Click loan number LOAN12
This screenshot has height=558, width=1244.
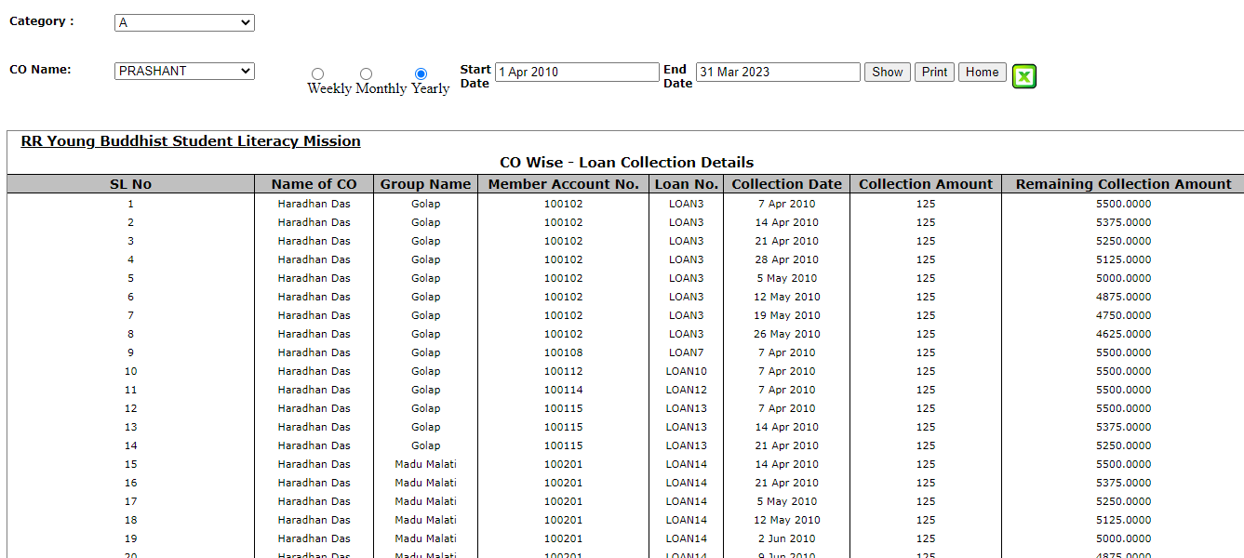(x=687, y=390)
